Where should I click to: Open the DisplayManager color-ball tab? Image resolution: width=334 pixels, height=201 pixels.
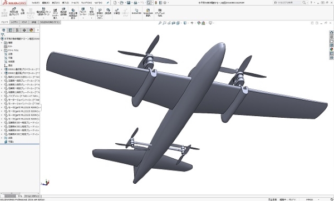pyautogui.click(x=31, y=30)
